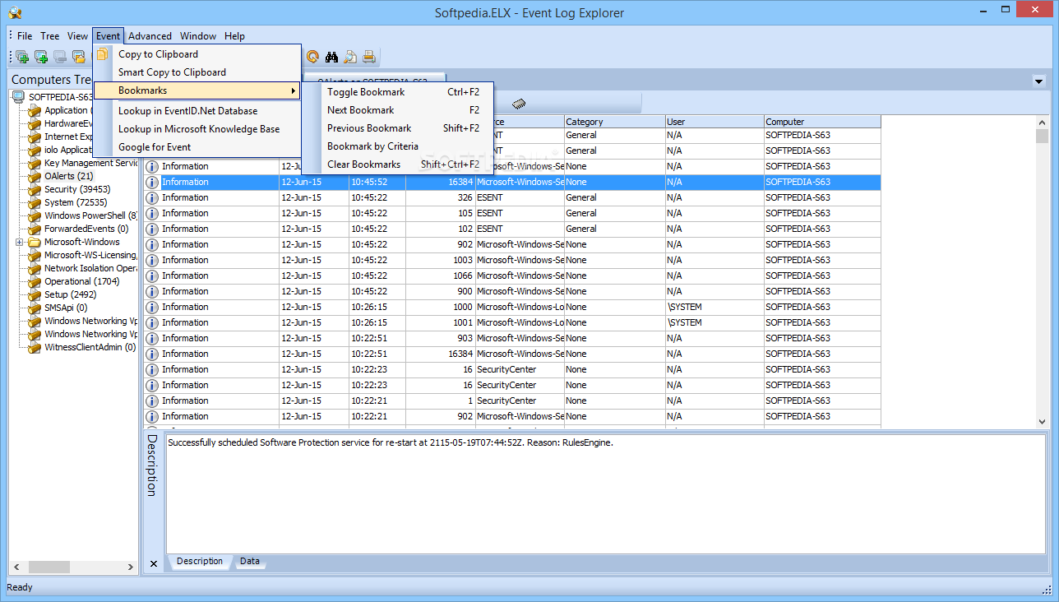
Task: Open the dropdown arrow at the tab bar's right end
Action: click(x=1038, y=81)
